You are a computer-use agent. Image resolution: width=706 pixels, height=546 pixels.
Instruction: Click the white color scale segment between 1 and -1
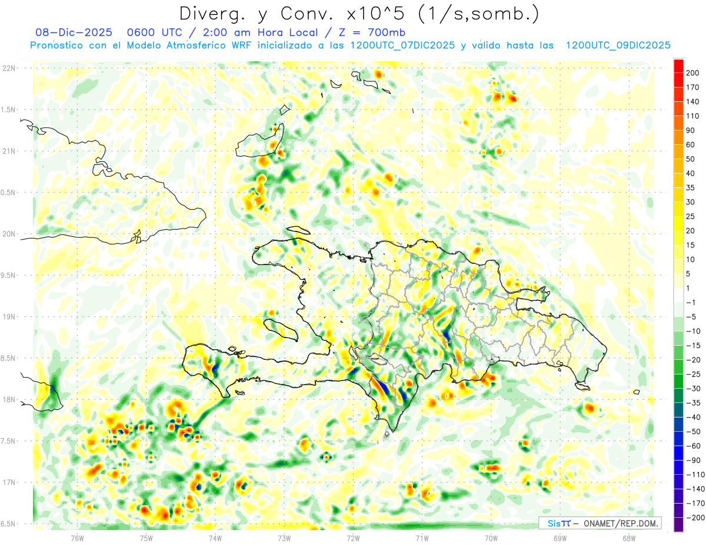pos(679,295)
